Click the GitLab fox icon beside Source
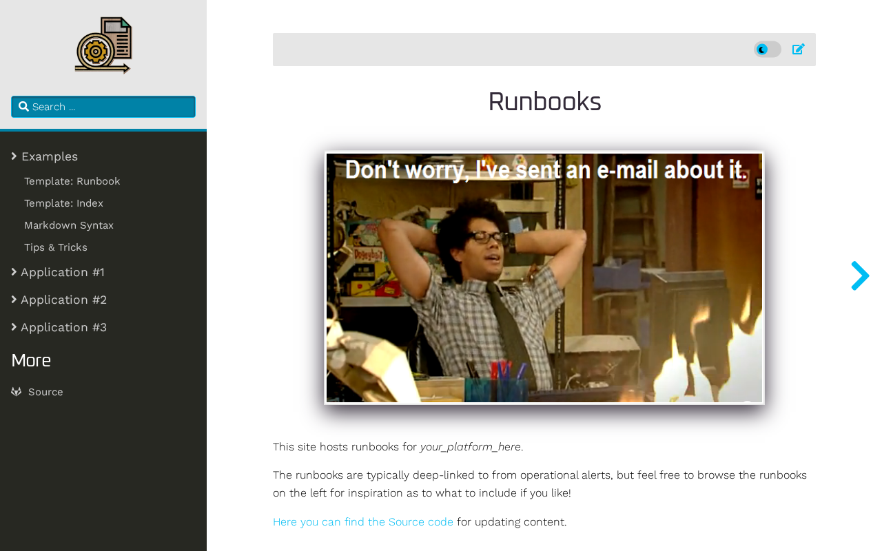 tap(17, 392)
